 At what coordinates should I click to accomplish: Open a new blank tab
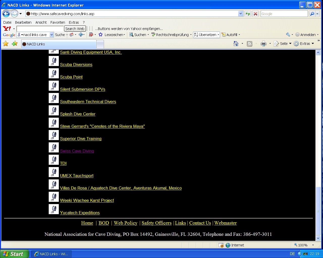(x=100, y=44)
